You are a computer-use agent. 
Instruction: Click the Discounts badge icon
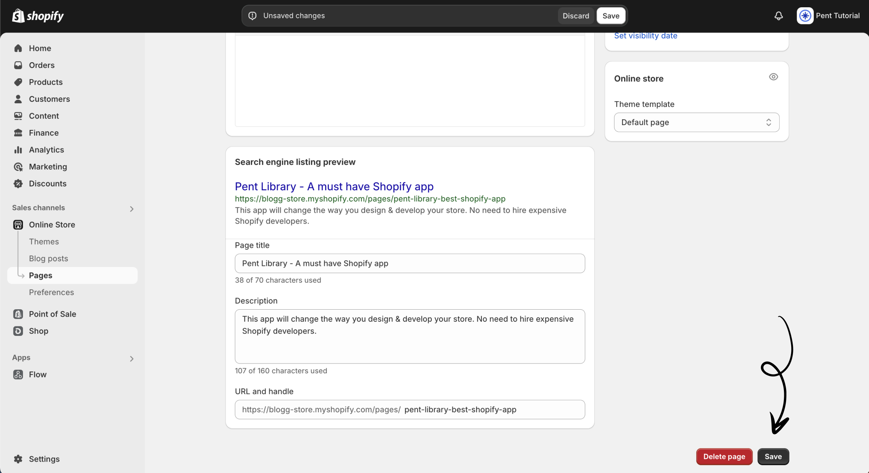[x=18, y=183]
